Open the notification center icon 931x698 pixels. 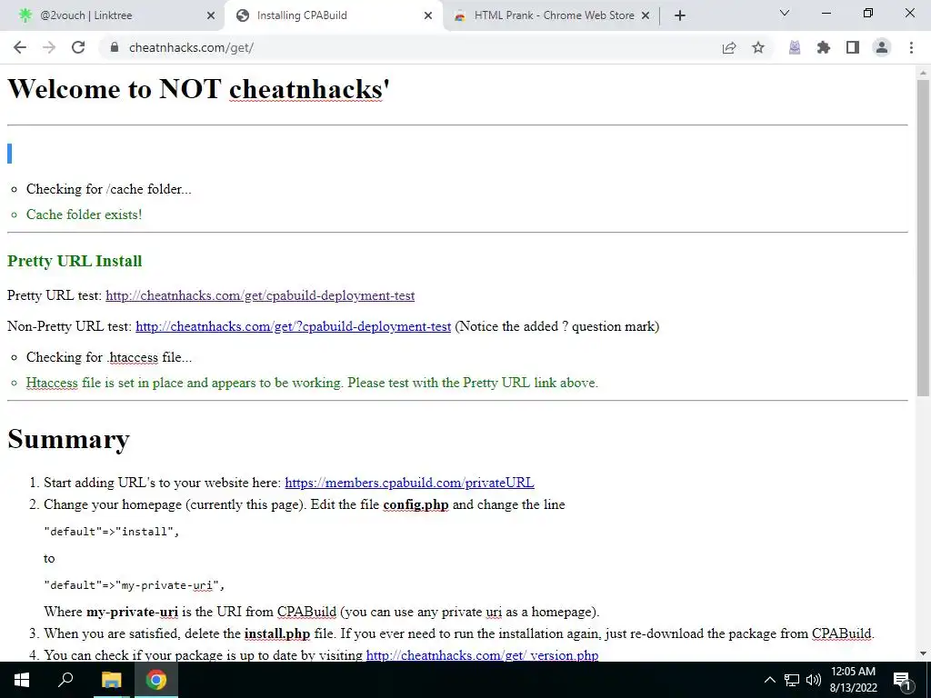(903, 680)
